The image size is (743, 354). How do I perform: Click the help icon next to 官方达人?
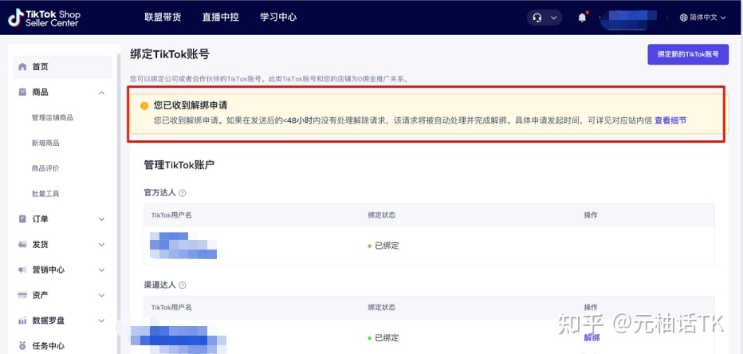click(x=183, y=194)
